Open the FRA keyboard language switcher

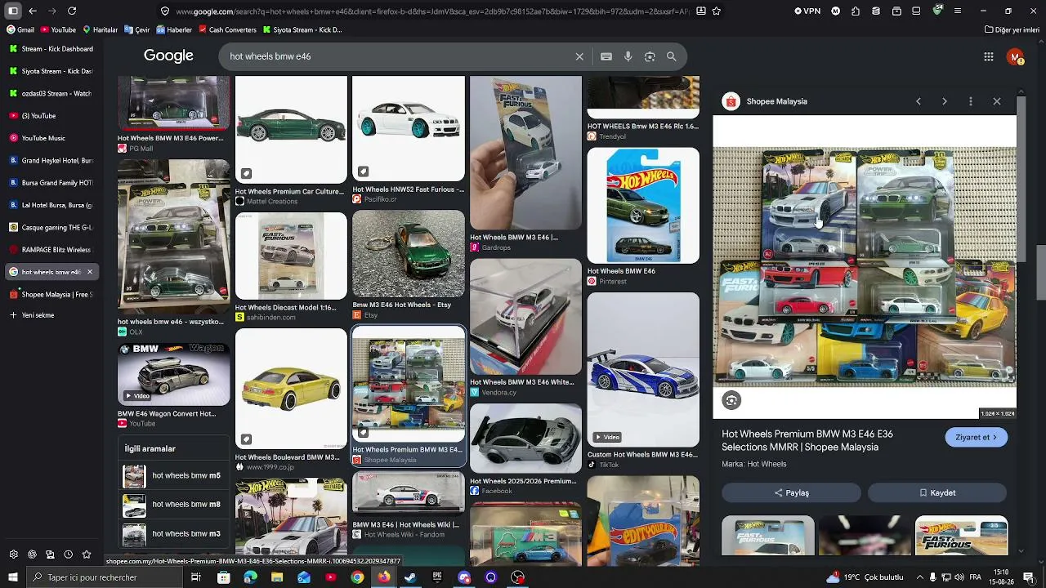(x=977, y=577)
